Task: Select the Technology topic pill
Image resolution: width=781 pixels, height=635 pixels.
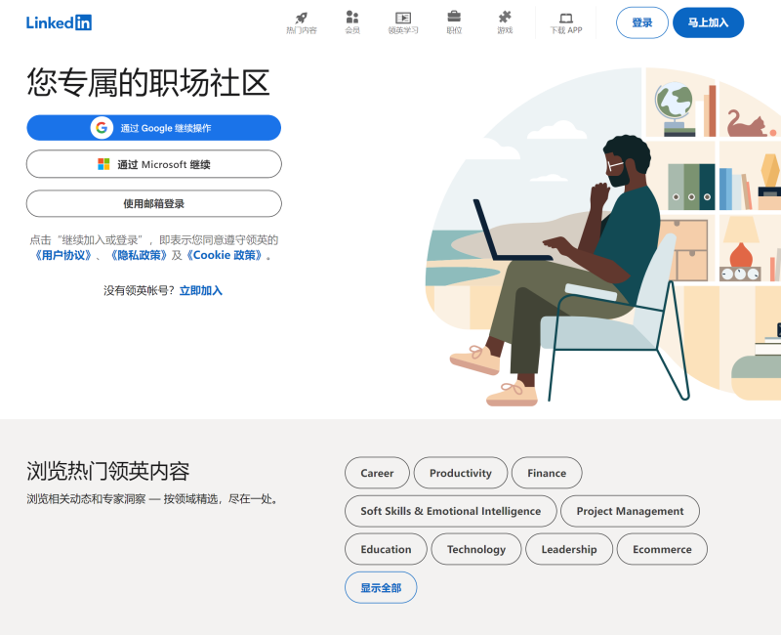Action: click(x=476, y=549)
